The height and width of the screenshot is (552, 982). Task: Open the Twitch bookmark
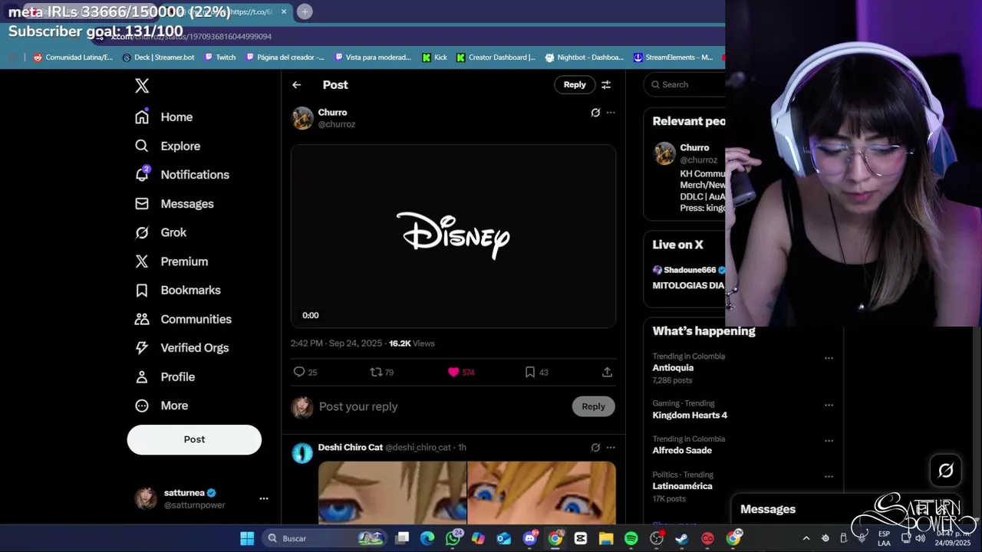pyautogui.click(x=220, y=58)
